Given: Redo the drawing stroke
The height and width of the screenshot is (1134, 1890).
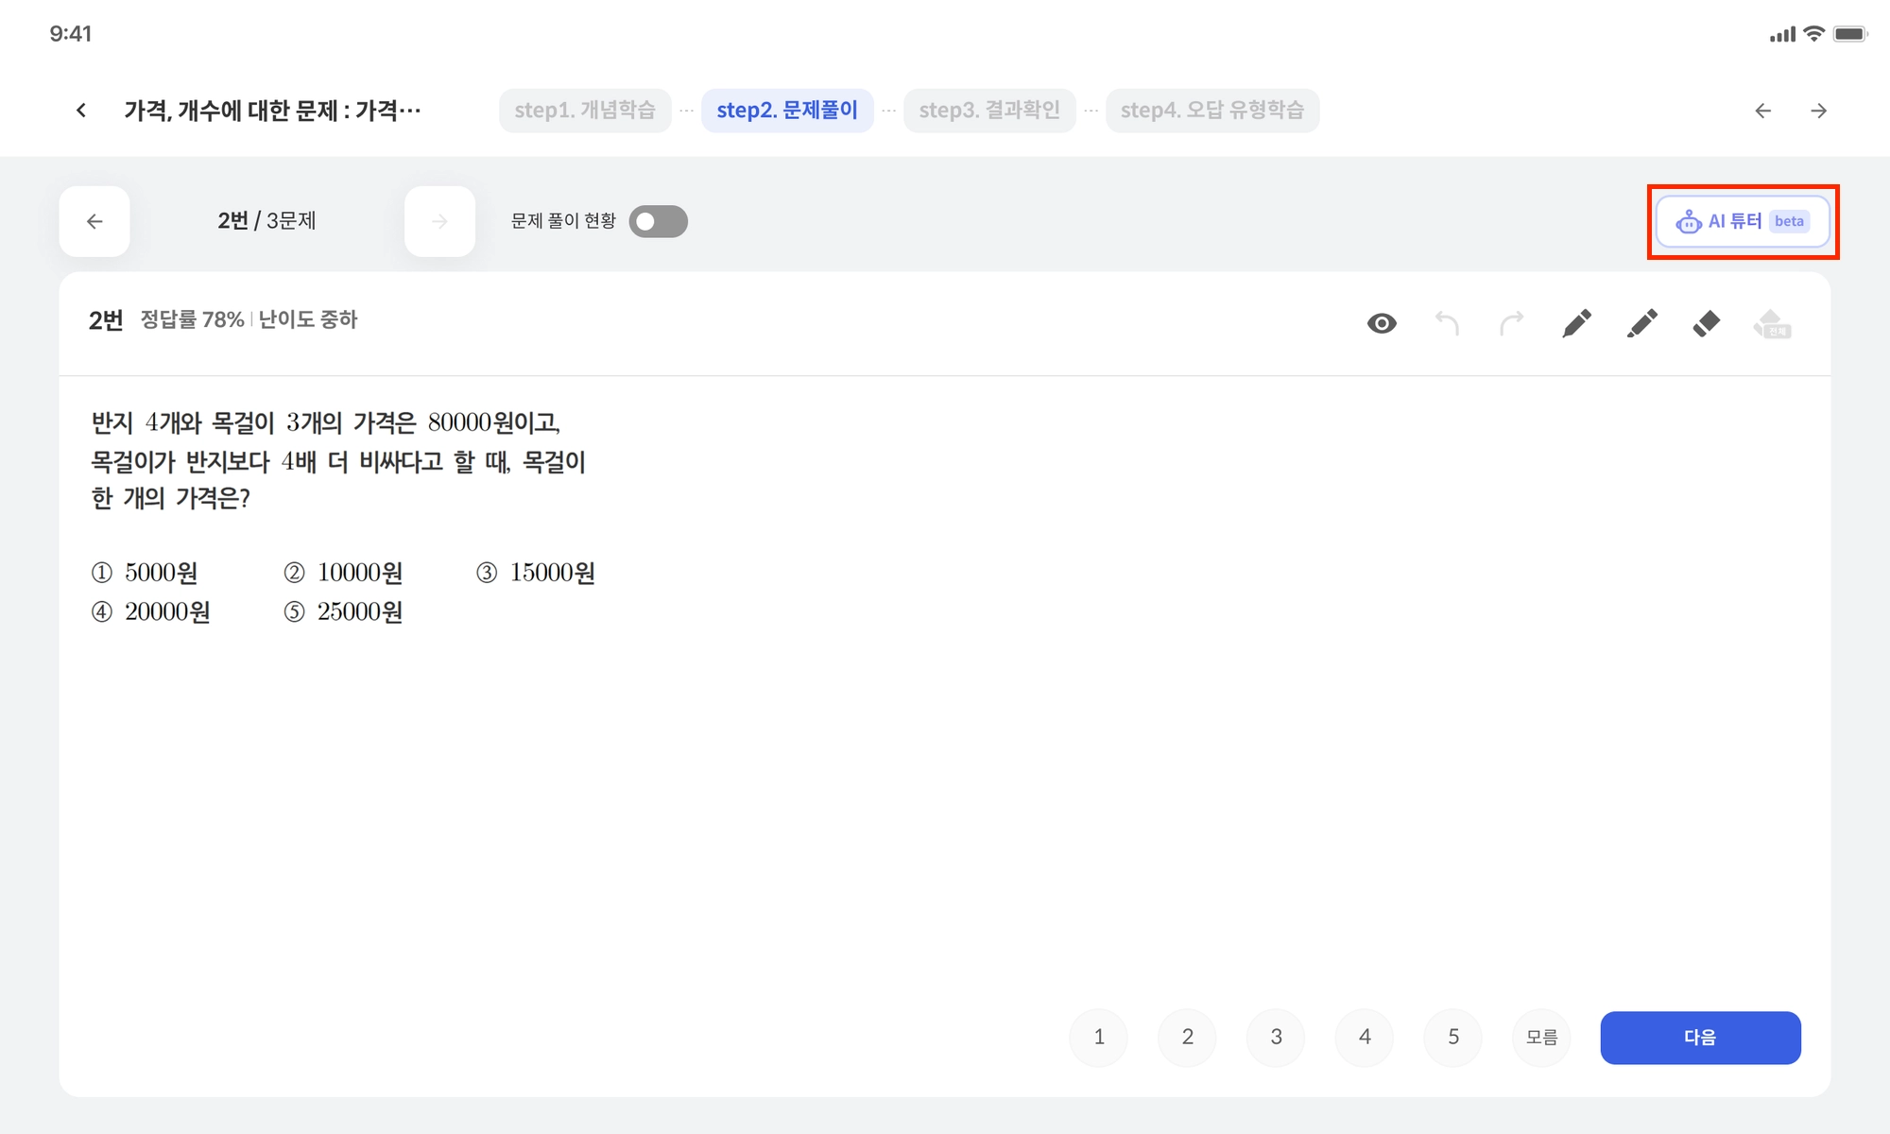Looking at the screenshot, I should pyautogui.click(x=1512, y=323).
